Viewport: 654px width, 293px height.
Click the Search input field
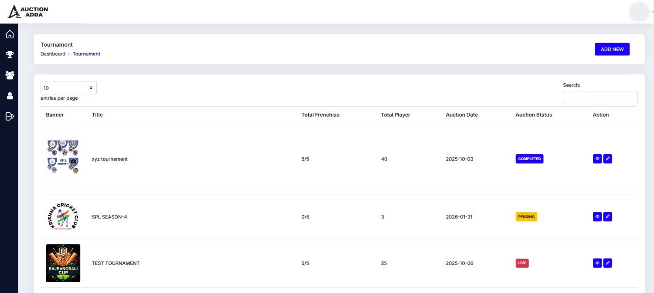(600, 98)
